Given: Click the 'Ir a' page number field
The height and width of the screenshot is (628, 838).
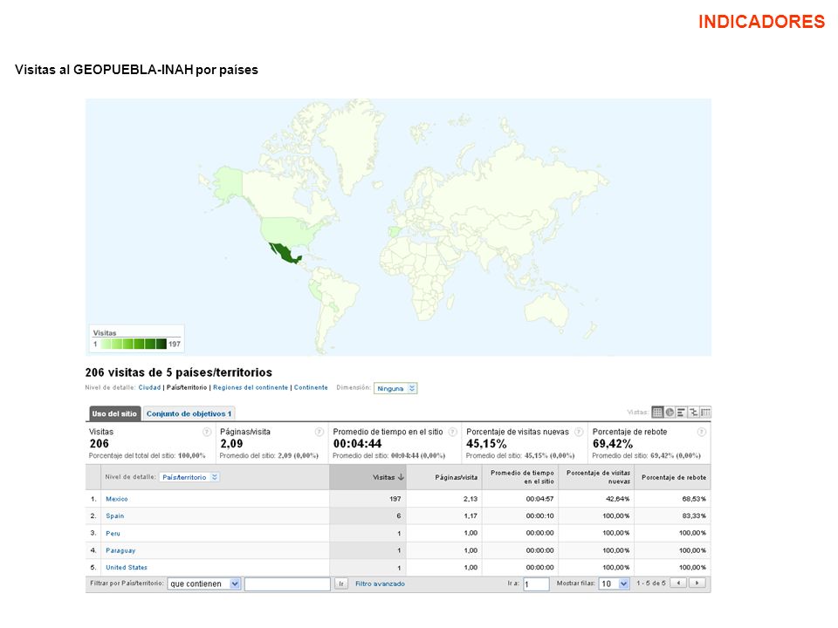Looking at the screenshot, I should pyautogui.click(x=536, y=584).
